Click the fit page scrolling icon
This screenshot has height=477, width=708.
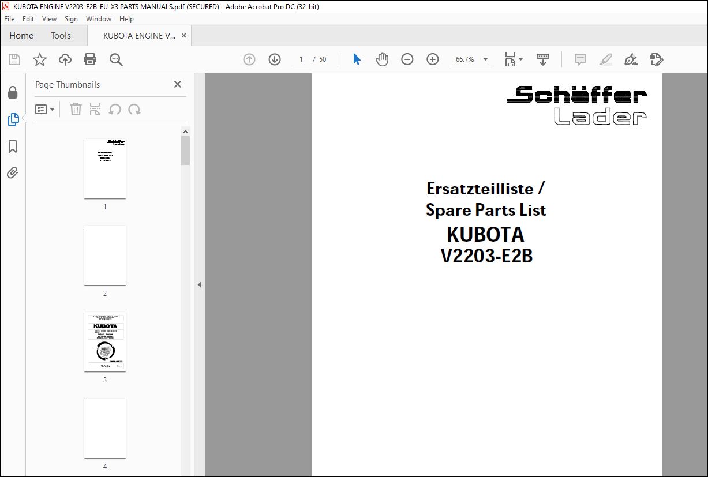(511, 59)
